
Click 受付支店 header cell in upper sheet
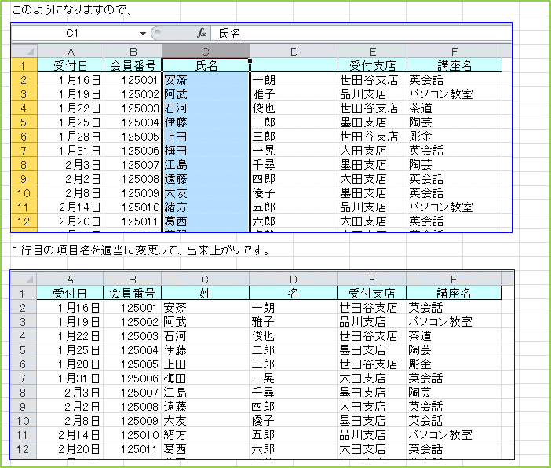point(373,65)
